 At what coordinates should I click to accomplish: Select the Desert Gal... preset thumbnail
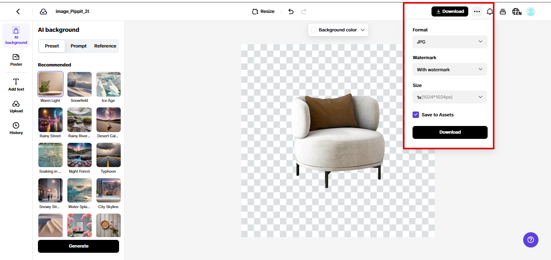(x=109, y=120)
